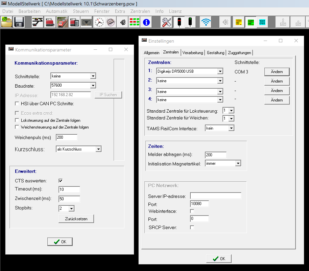
Task: Click the greyed sound speaker icon
Action: coord(225,22)
